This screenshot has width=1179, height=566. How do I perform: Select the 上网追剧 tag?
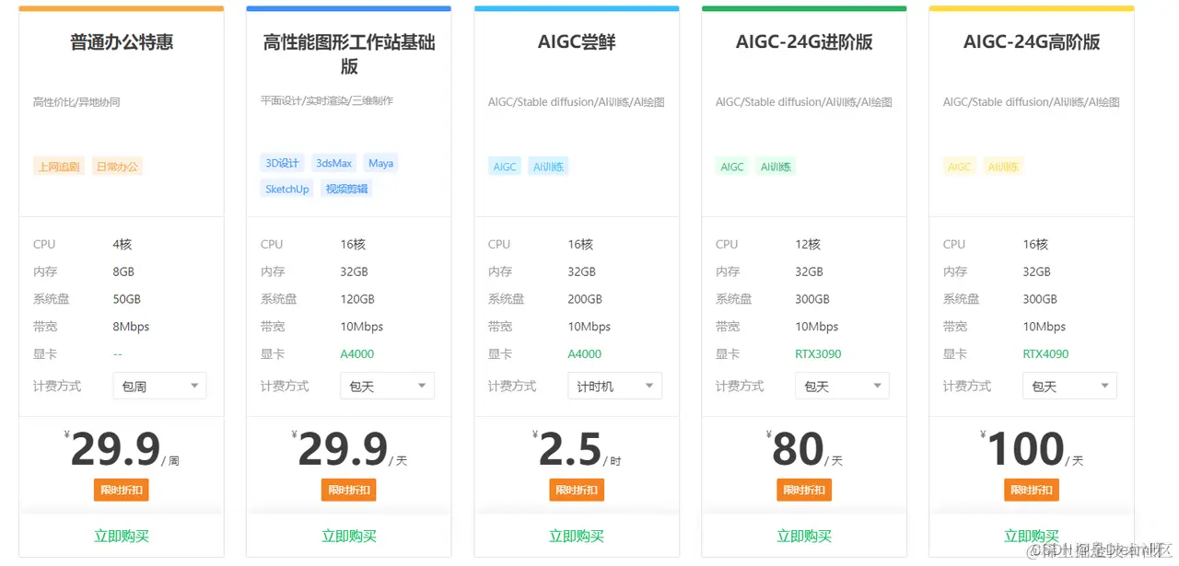[x=58, y=167]
